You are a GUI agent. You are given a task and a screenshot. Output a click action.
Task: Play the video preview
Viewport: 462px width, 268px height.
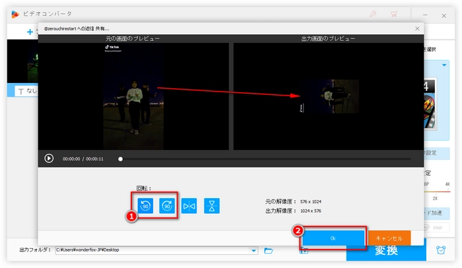[x=49, y=158]
